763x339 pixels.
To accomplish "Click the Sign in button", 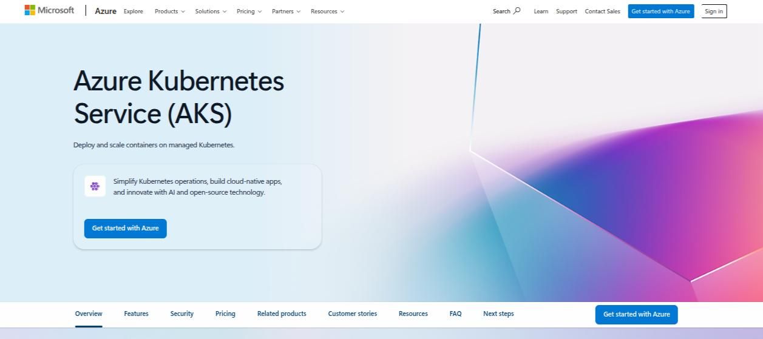I will click(714, 11).
